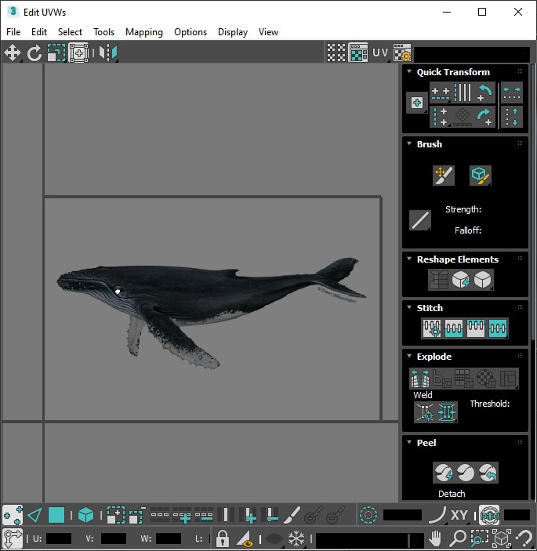
Task: Click the Freeze selected snowflake icon
Action: 296,538
